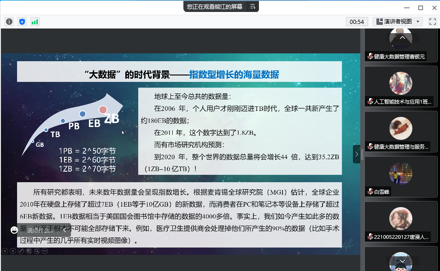Type in the 说点什么 chat field
440x271 pixels.
(x=41, y=230)
